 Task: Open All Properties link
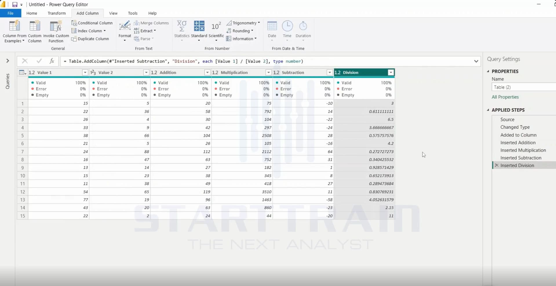[505, 97]
